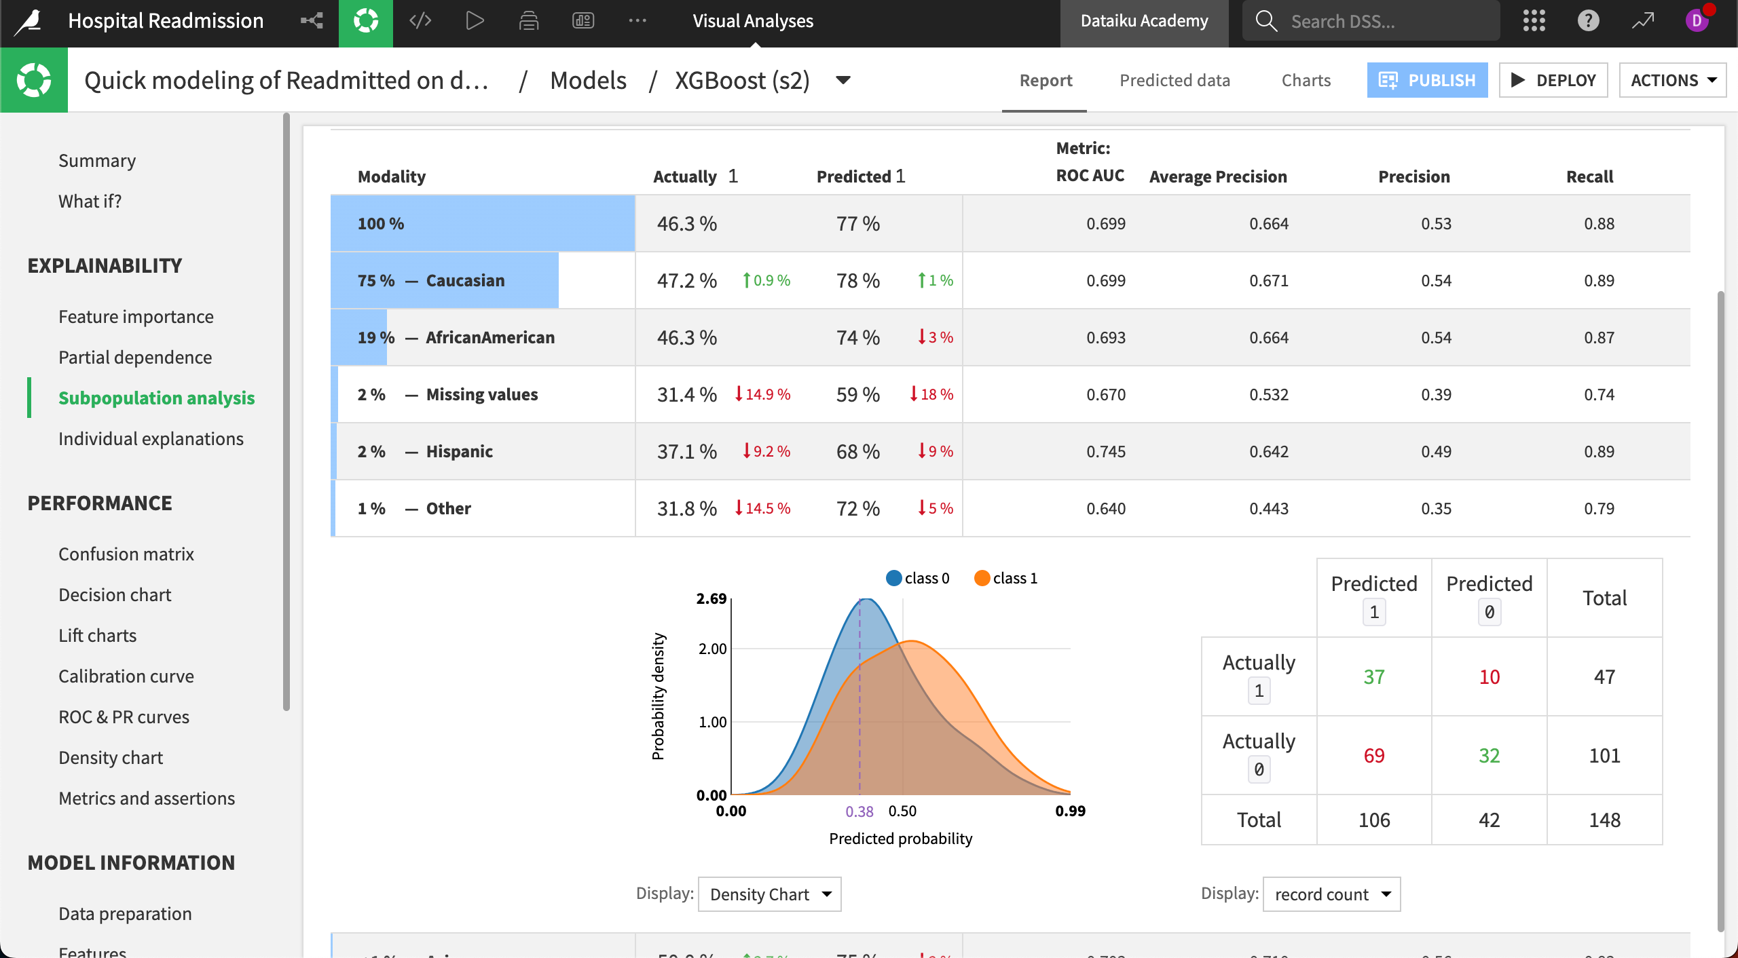Switch to the Predicted data tab

click(x=1175, y=79)
